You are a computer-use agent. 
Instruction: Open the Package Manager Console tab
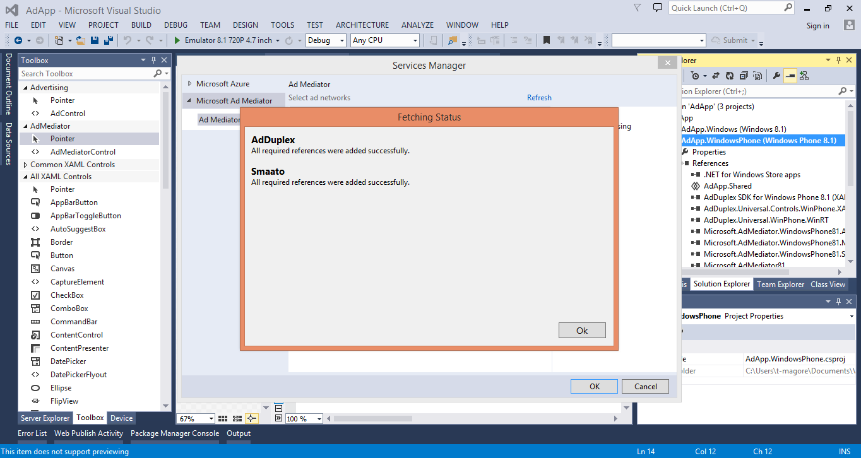point(175,433)
